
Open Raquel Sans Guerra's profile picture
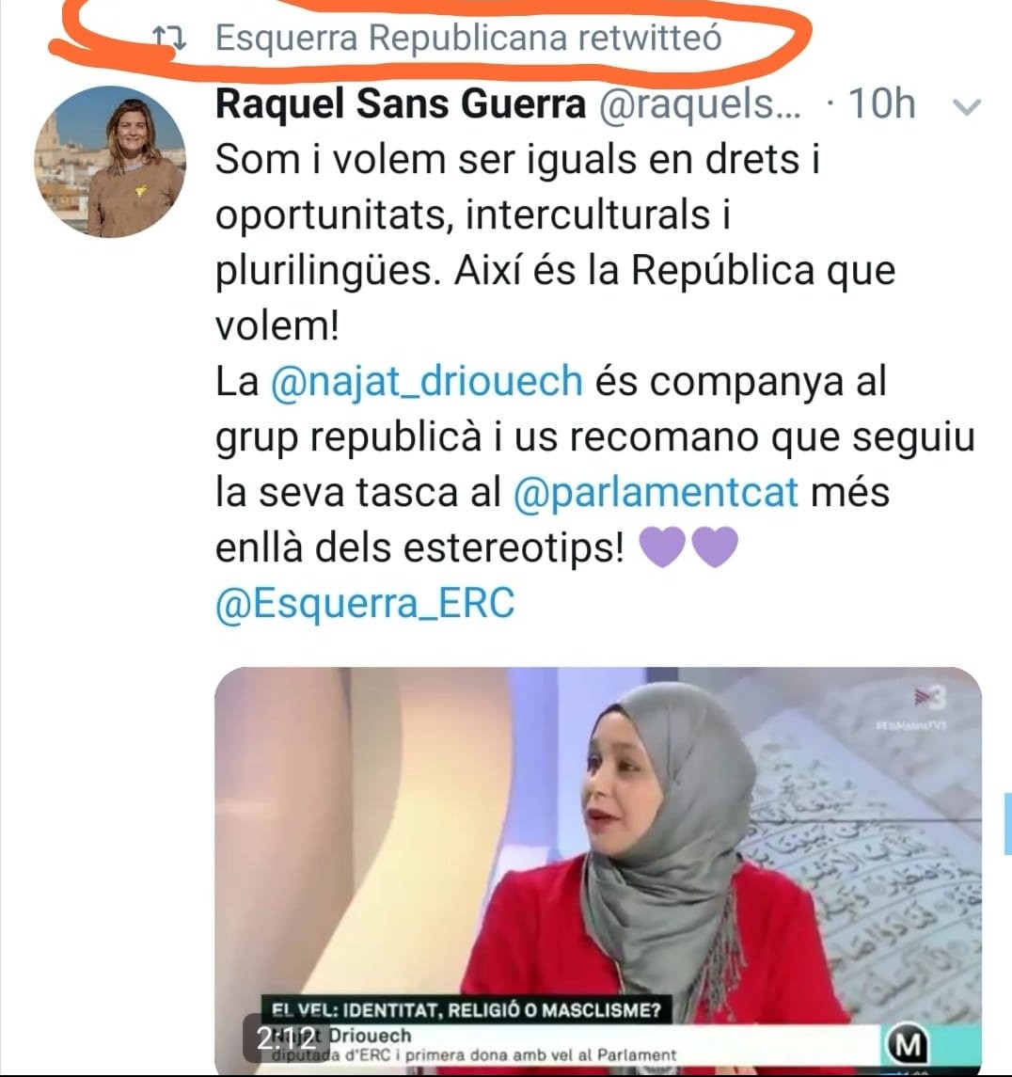[110, 162]
